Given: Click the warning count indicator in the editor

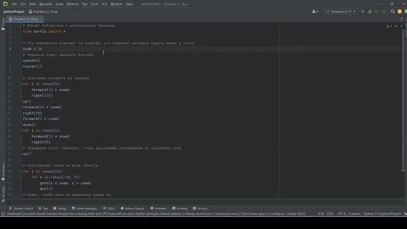Looking at the screenshot, I should [x=389, y=26].
